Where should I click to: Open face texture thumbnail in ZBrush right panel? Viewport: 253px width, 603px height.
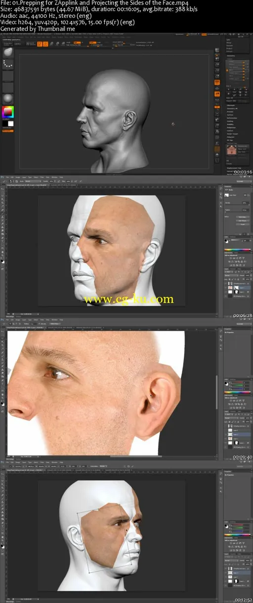tap(232, 150)
